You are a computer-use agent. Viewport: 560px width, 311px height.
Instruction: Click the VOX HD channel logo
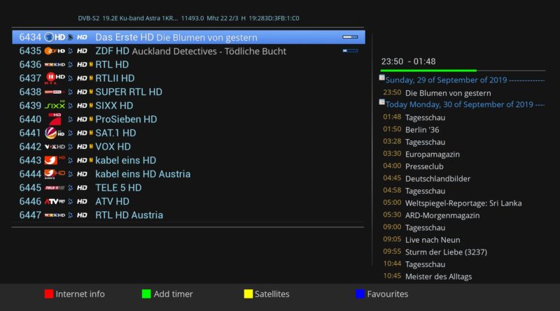click(55, 147)
